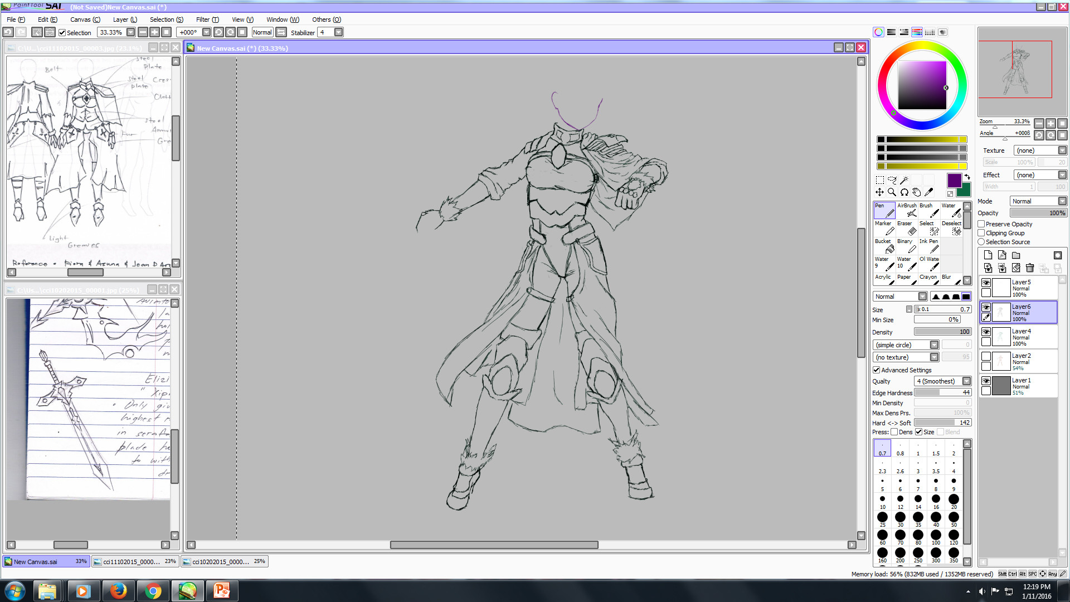The height and width of the screenshot is (602, 1070).
Task: Activate the Ink Pen tool
Action: (x=928, y=246)
